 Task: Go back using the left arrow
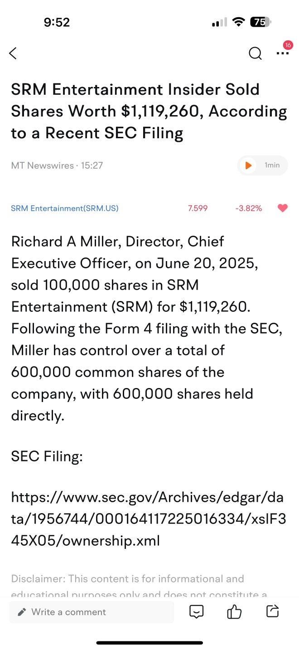coord(13,53)
